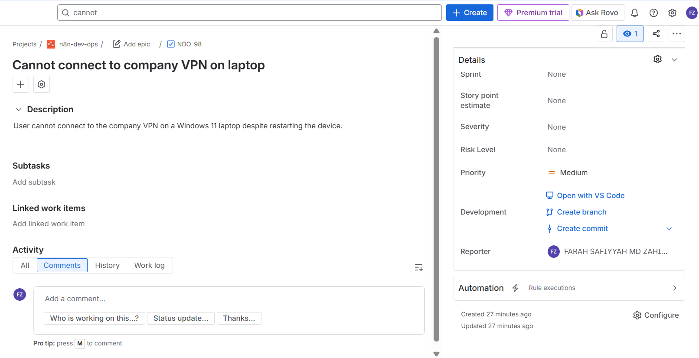Collapse the Description section chevron
The width and height of the screenshot is (699, 358).
[x=19, y=110]
